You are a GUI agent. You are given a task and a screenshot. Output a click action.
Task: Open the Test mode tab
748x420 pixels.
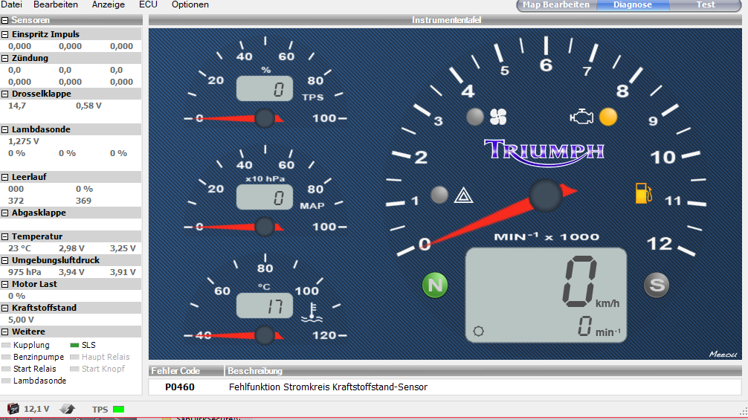pyautogui.click(x=705, y=5)
